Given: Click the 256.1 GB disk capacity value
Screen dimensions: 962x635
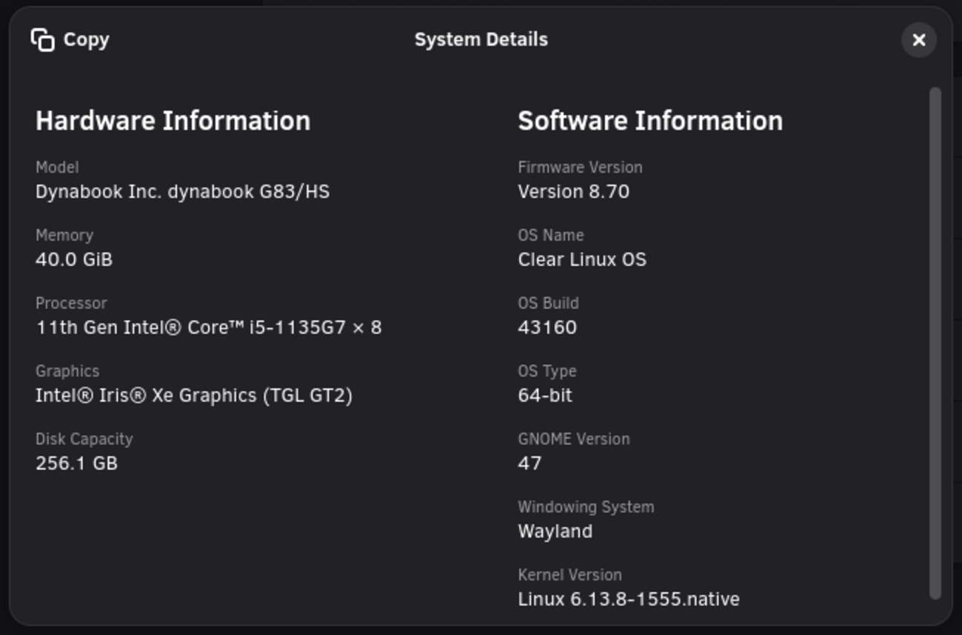Looking at the screenshot, I should [76, 464].
